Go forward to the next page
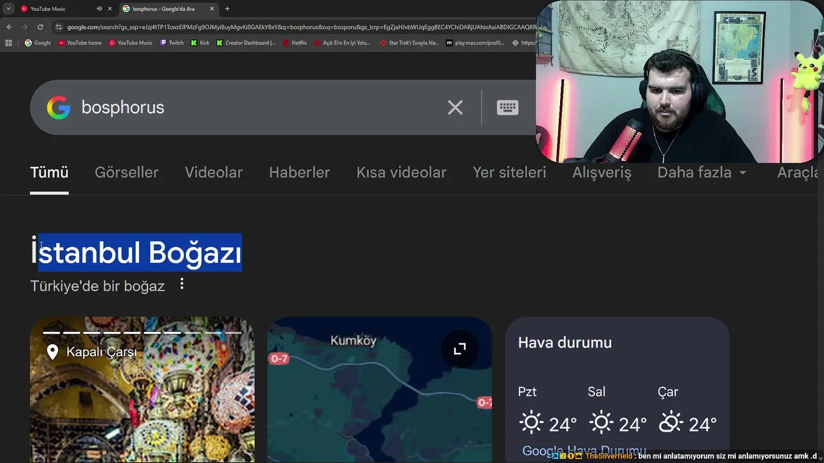 [24, 27]
